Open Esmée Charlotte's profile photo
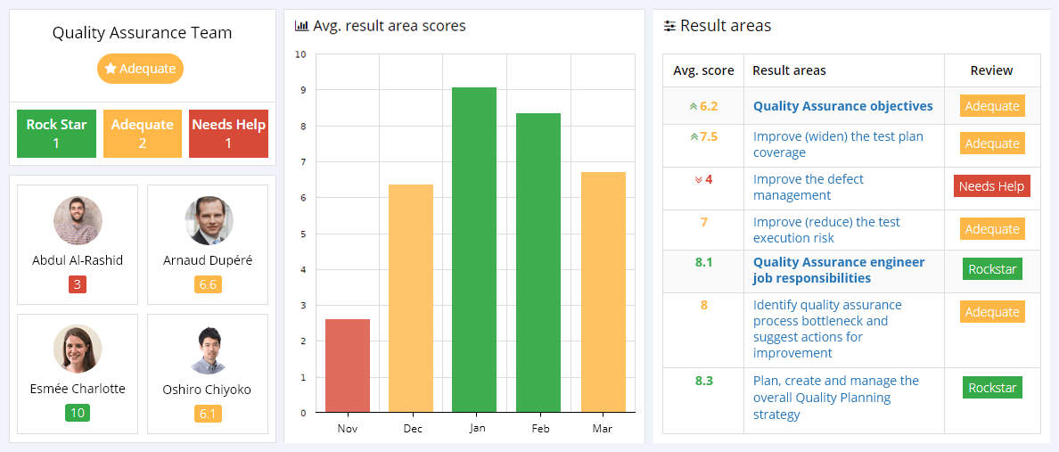 pyautogui.click(x=78, y=349)
